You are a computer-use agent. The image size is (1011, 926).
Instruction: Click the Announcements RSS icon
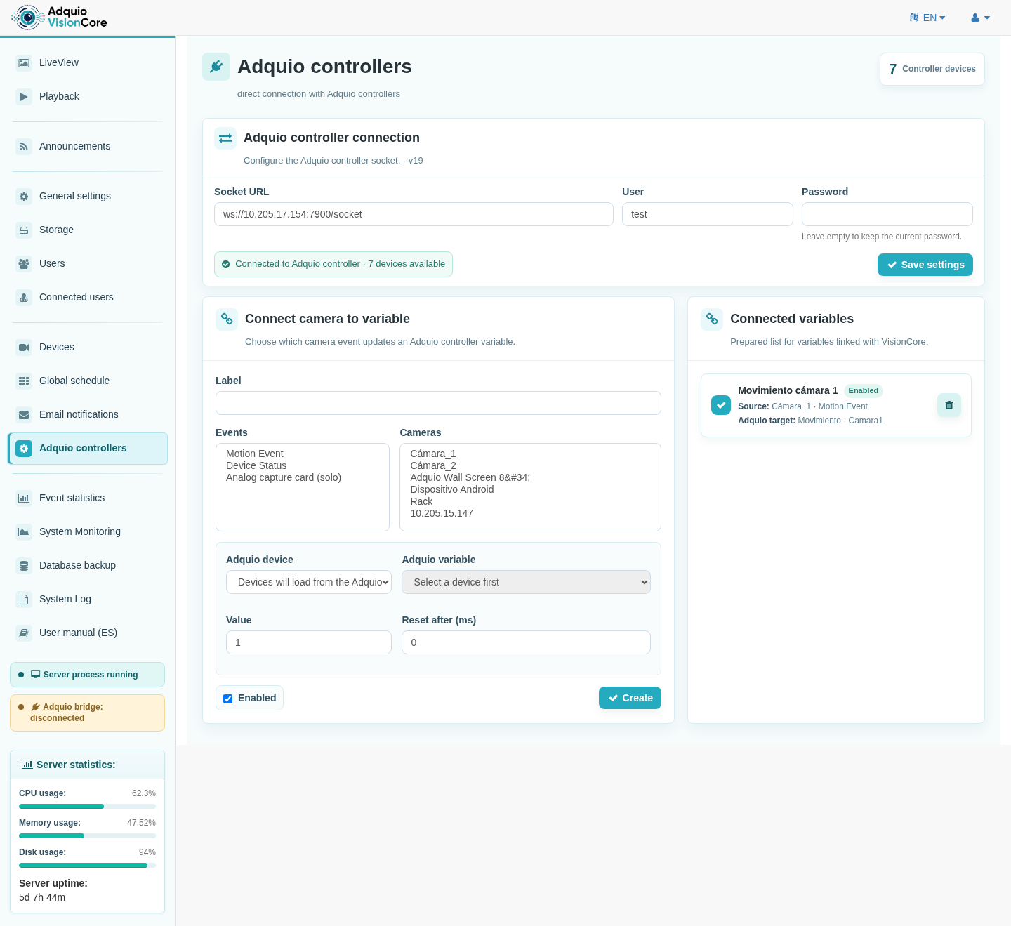point(24,147)
